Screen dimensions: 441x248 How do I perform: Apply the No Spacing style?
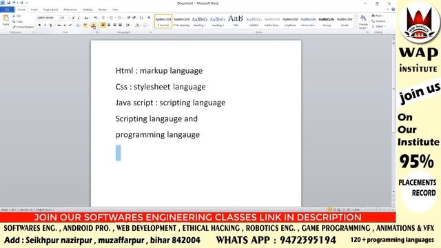tap(181, 21)
